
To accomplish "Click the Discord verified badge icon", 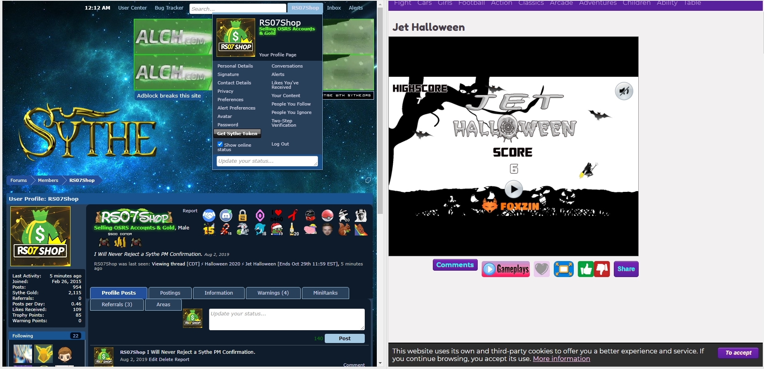I will (x=226, y=215).
